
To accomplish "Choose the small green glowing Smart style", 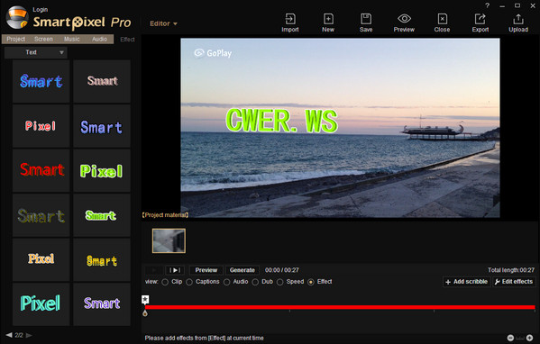I will coord(102,215).
